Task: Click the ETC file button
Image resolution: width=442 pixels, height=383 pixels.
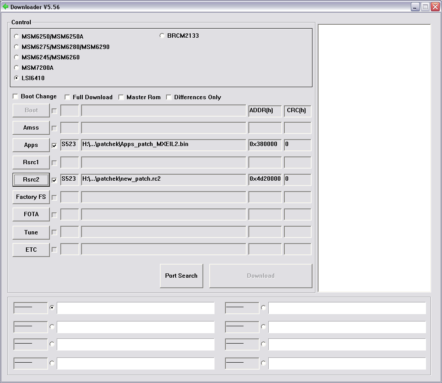Action: click(31, 250)
